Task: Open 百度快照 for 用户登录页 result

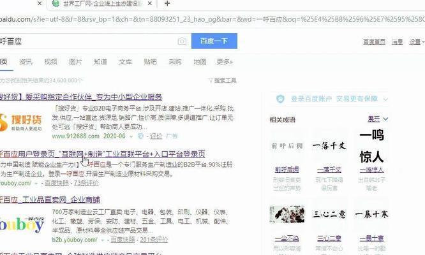Action: (57, 183)
